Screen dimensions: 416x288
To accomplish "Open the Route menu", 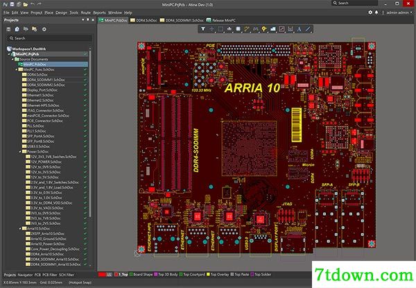I will (x=86, y=12).
